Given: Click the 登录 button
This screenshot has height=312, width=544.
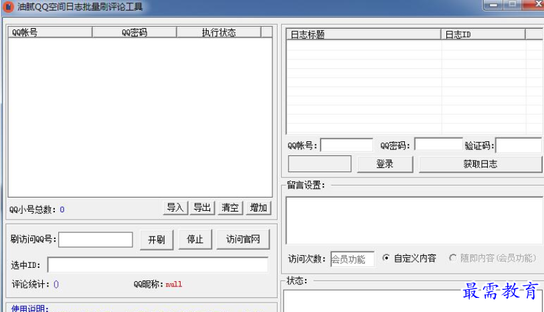Looking at the screenshot, I should pos(385,164).
